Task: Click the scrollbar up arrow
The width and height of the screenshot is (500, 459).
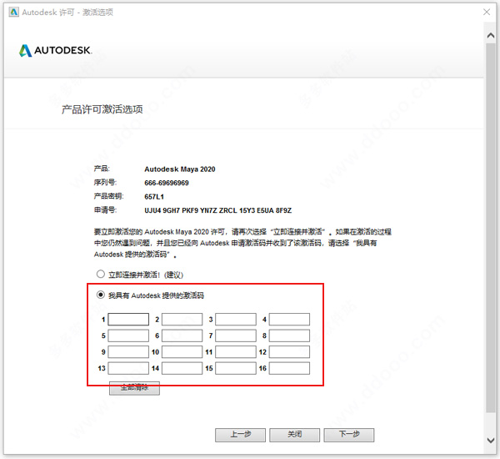Action: point(491,35)
